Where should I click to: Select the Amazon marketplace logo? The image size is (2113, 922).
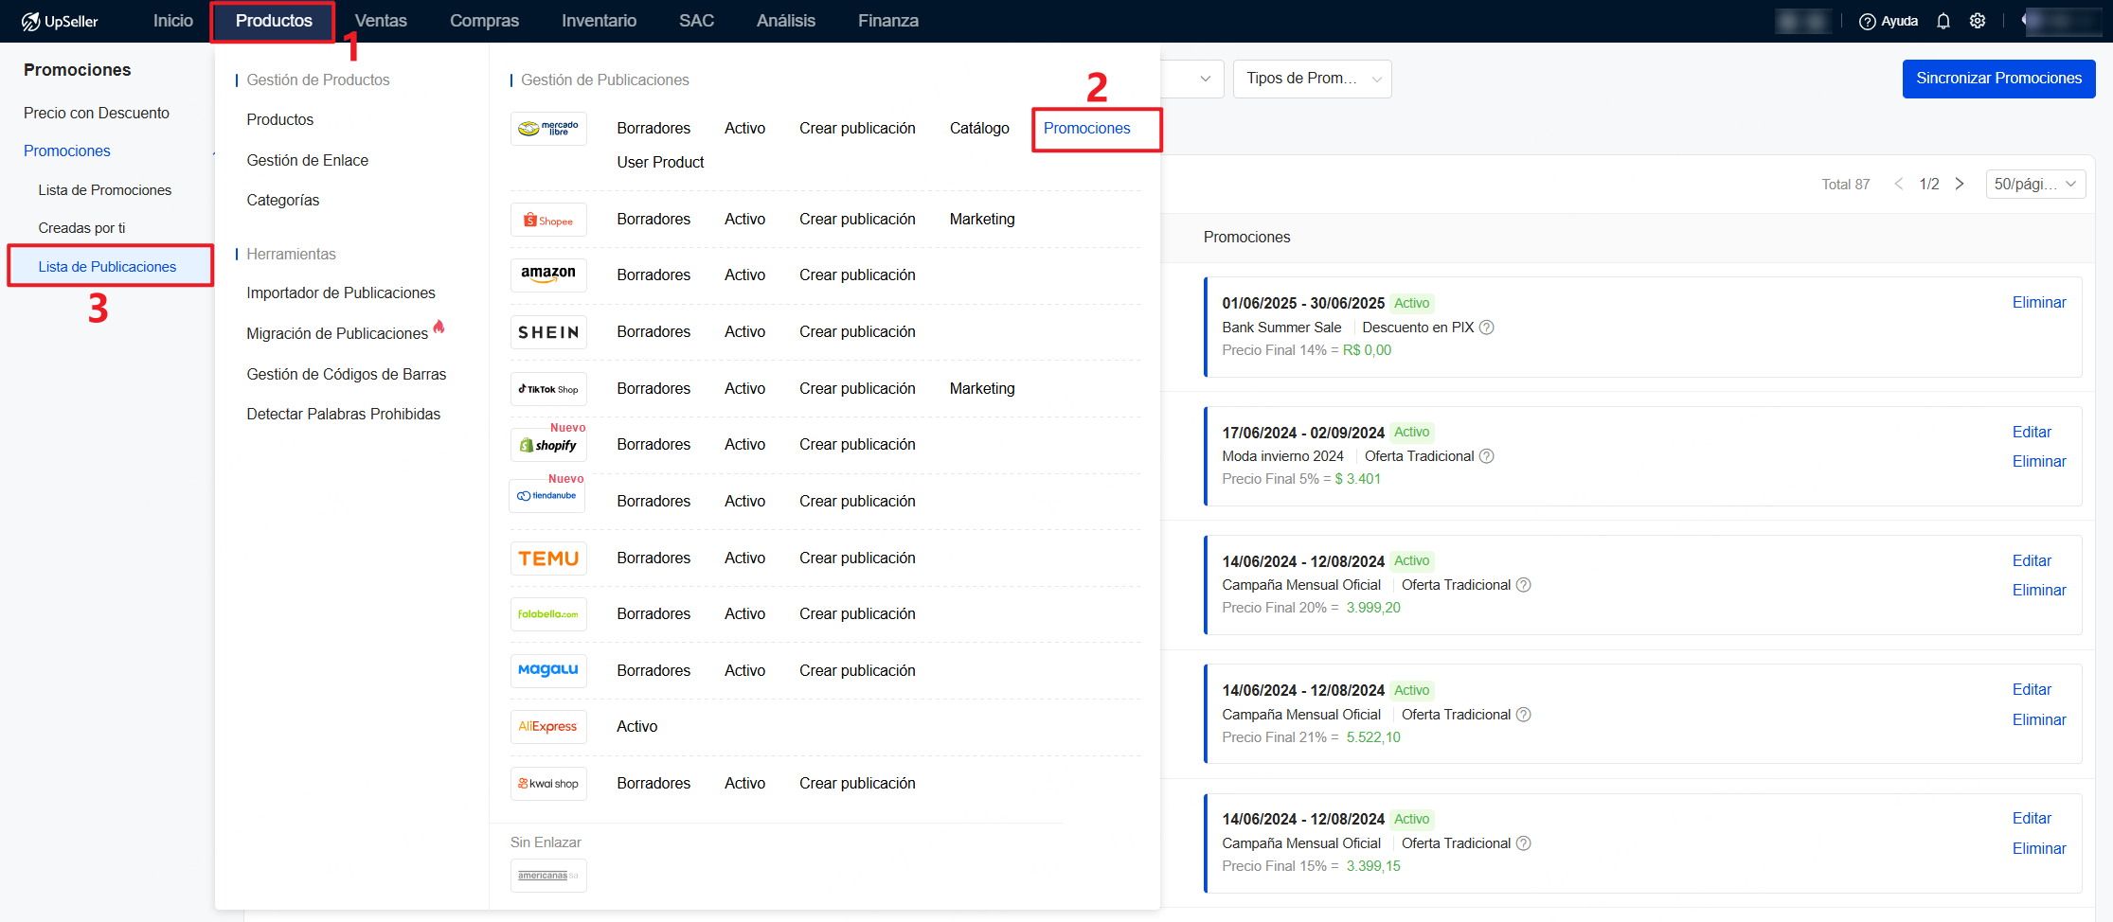[548, 275]
